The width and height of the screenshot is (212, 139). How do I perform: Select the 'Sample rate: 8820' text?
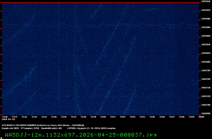(10, 128)
